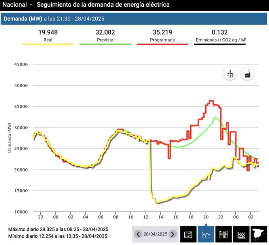Go to previous day with left arrow
The height and width of the screenshot is (245, 269).
tap(138, 234)
